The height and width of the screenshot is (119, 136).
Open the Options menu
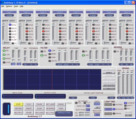point(9,6)
